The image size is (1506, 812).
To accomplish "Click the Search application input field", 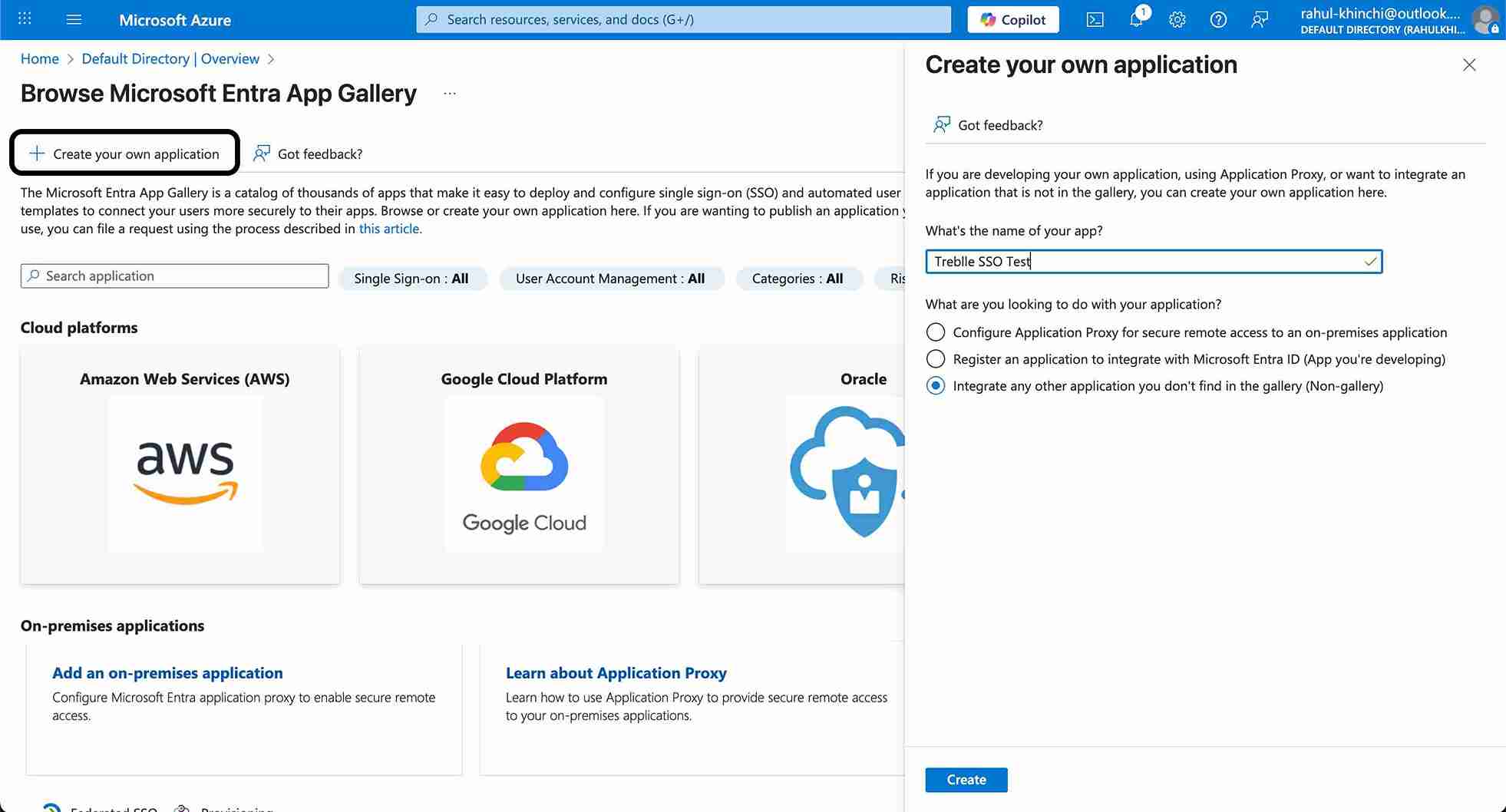I will tap(174, 276).
